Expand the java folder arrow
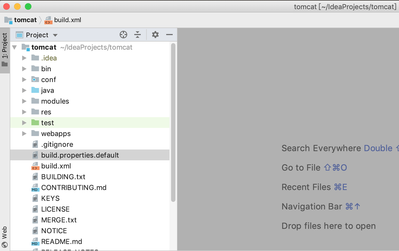The width and height of the screenshot is (399, 251). pyautogui.click(x=24, y=90)
